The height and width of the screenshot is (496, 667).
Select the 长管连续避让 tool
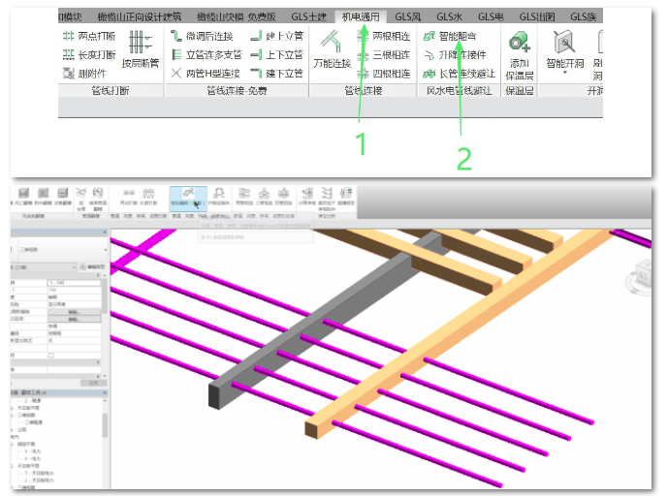[x=460, y=73]
